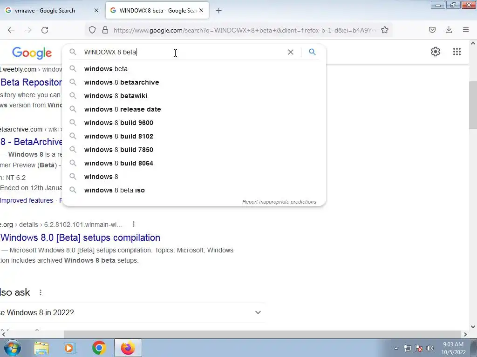Screen dimensions: 477x357
Task: Follow the 'Improved features' sitelink
Action: click(x=27, y=200)
